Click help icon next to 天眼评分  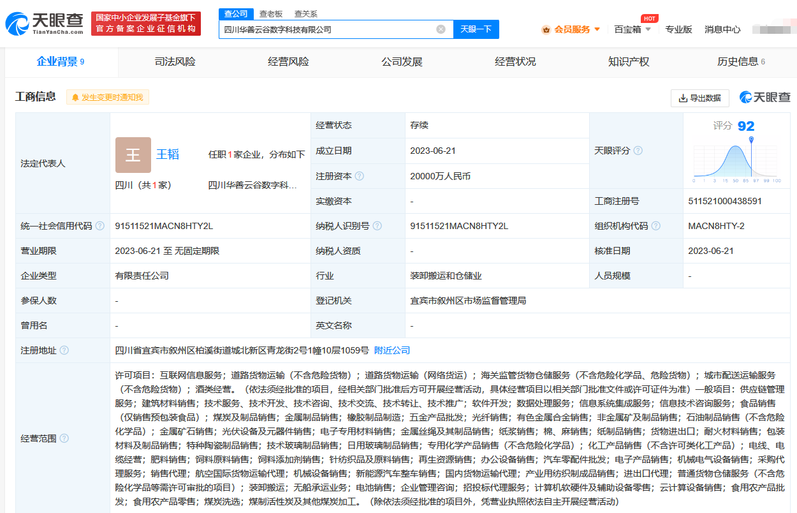[638, 151]
